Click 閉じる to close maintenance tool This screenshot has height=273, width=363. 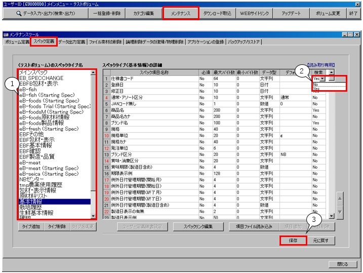tap(342, 264)
